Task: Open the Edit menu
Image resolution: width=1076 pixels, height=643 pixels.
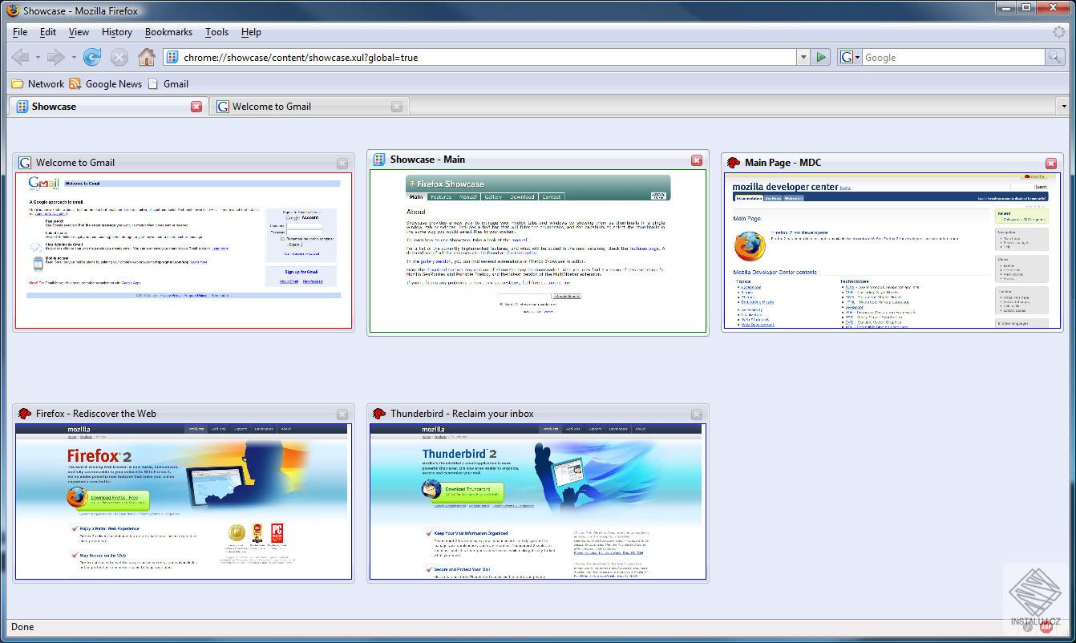Action: [x=48, y=32]
